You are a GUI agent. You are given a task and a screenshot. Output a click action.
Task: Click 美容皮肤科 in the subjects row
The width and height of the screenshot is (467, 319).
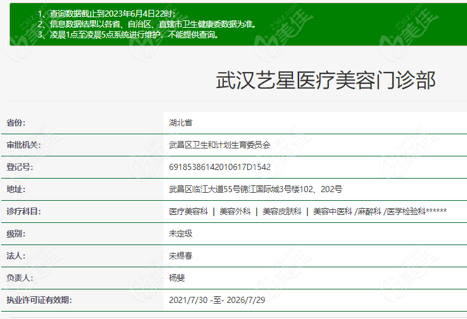click(282, 211)
